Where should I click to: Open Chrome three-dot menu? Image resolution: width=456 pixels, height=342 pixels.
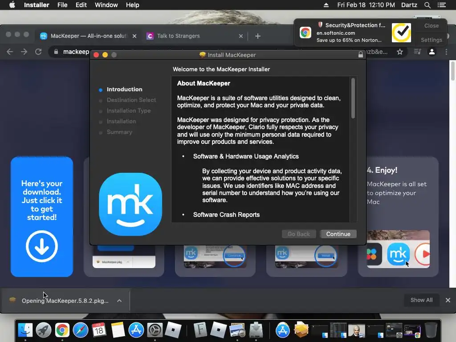pyautogui.click(x=446, y=52)
